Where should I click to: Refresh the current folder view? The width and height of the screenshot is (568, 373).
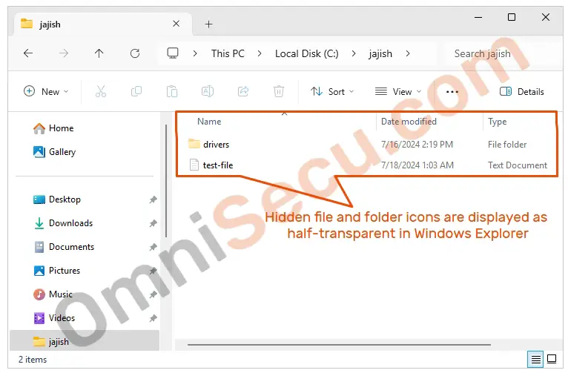(x=135, y=53)
